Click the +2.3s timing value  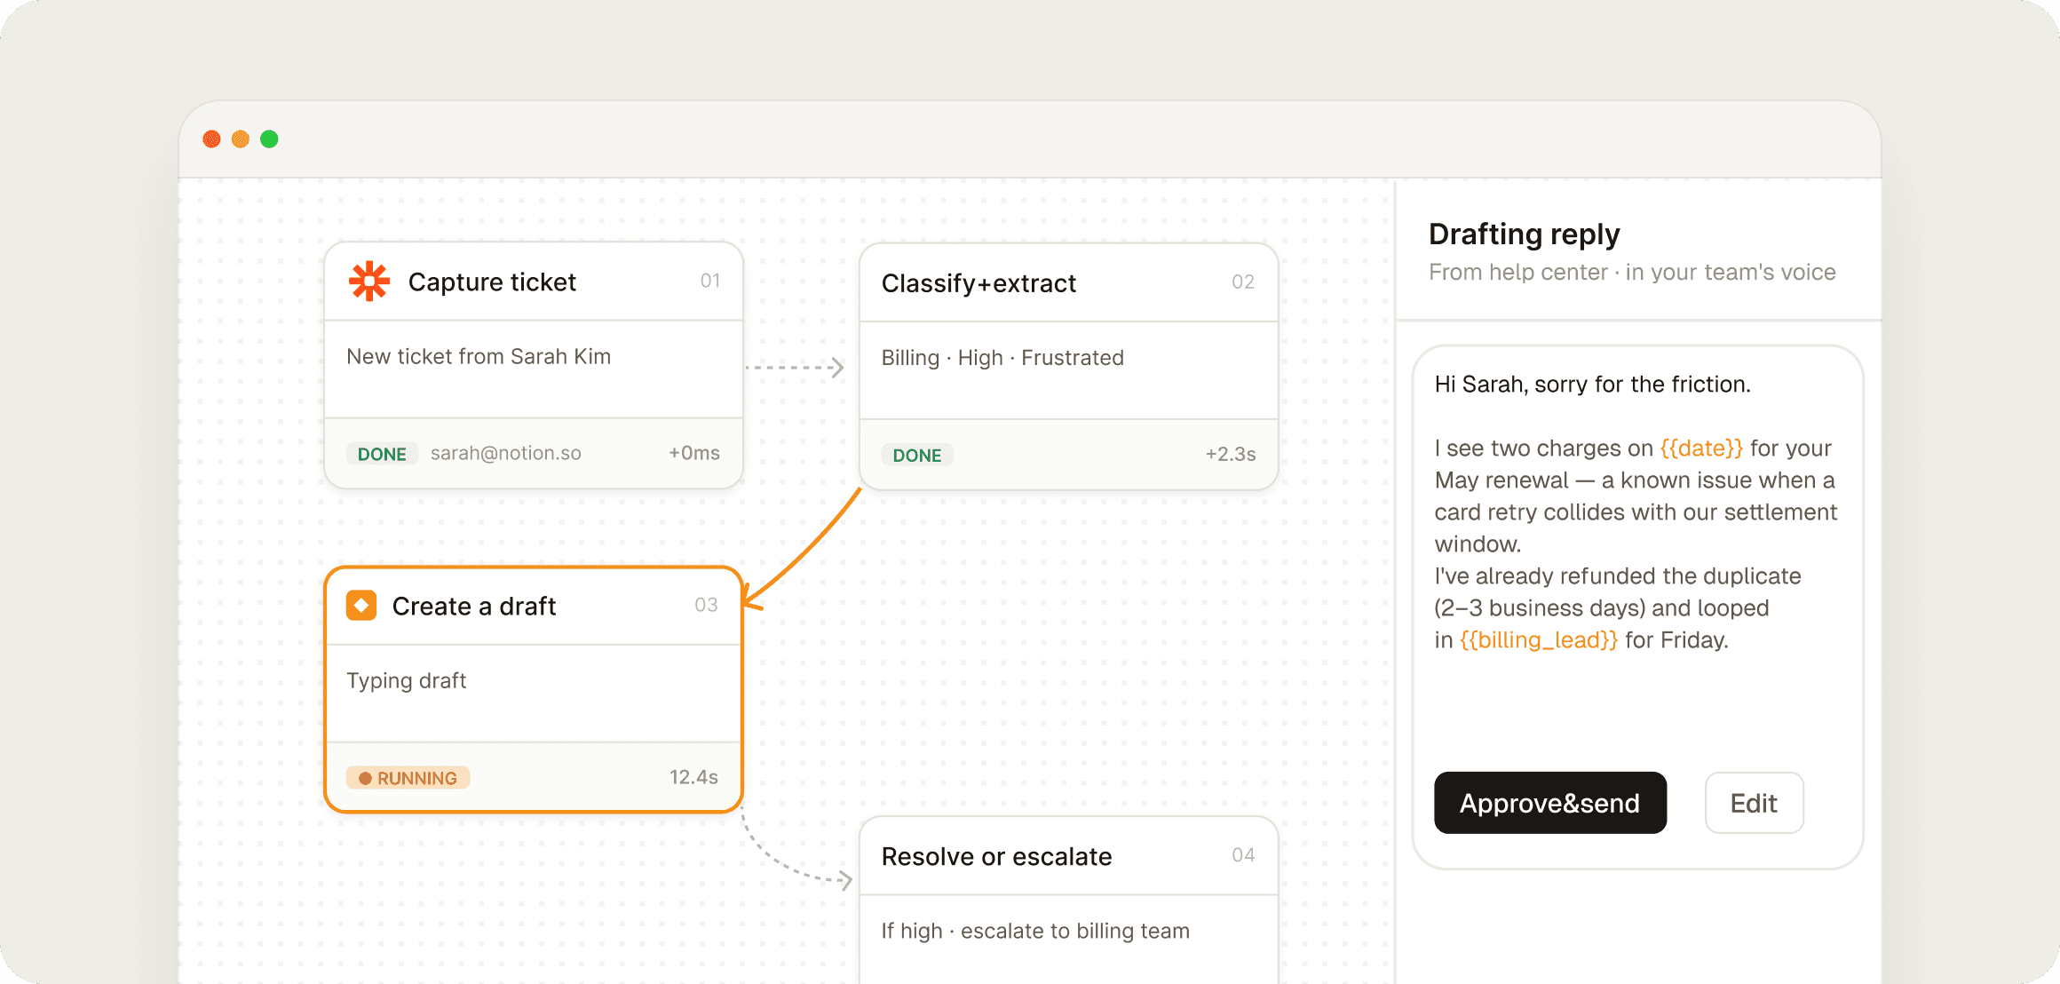point(1231,455)
